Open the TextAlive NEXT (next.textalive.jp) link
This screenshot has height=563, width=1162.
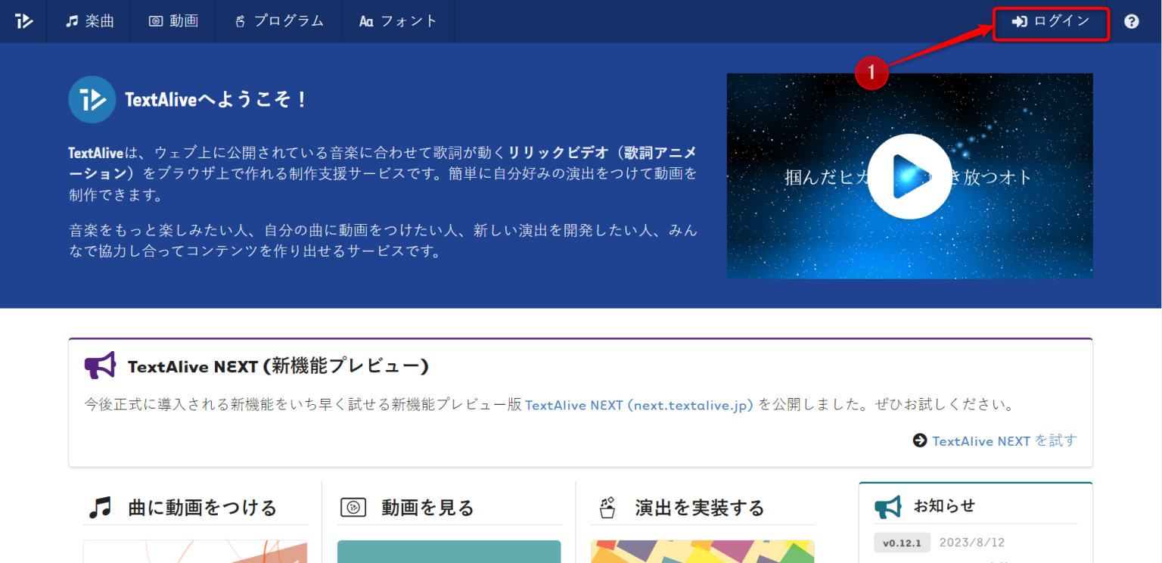click(x=638, y=405)
